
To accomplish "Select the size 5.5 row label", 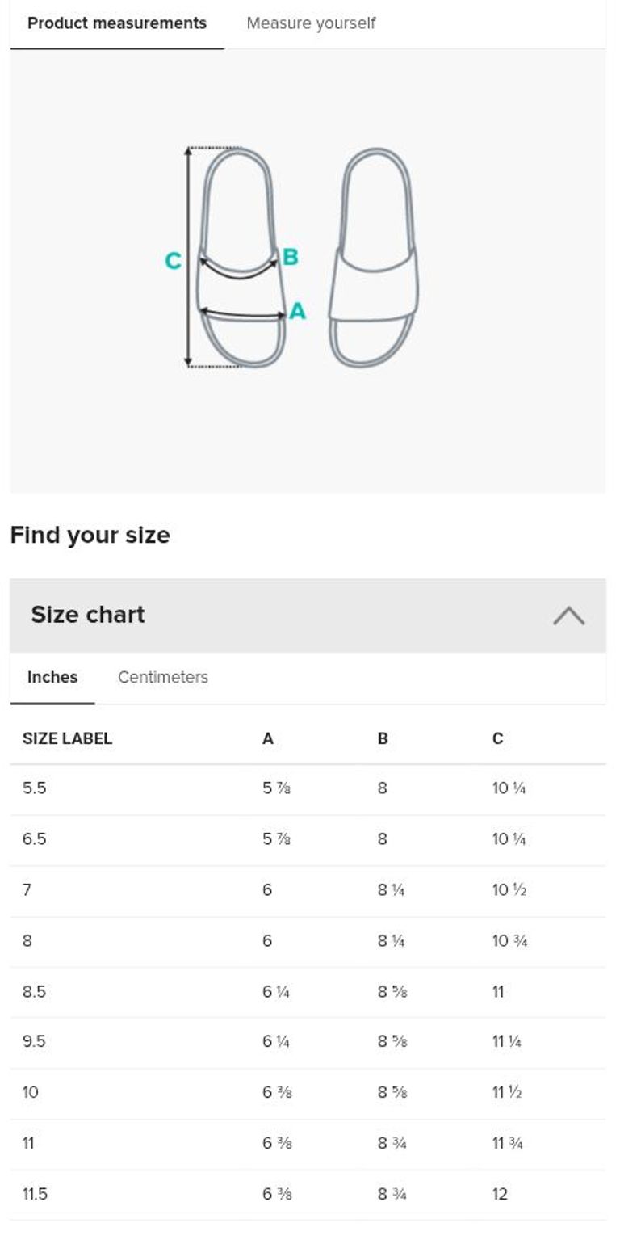I will click(x=35, y=788).
